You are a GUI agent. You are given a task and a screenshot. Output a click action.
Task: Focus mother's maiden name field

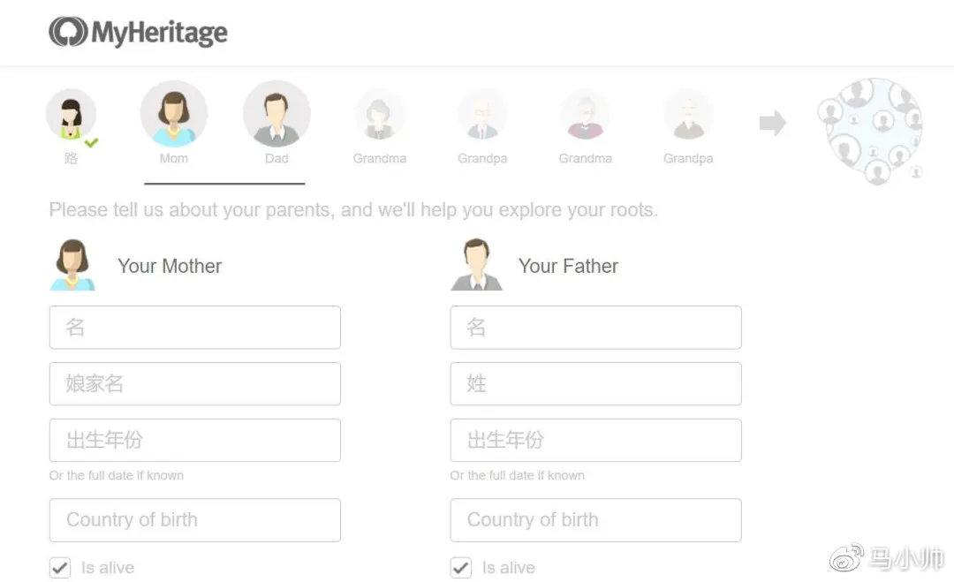[x=194, y=384]
